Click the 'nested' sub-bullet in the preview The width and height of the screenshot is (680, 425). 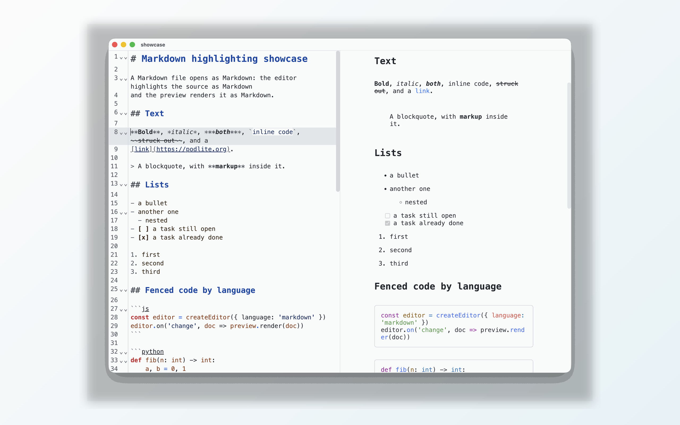point(416,202)
